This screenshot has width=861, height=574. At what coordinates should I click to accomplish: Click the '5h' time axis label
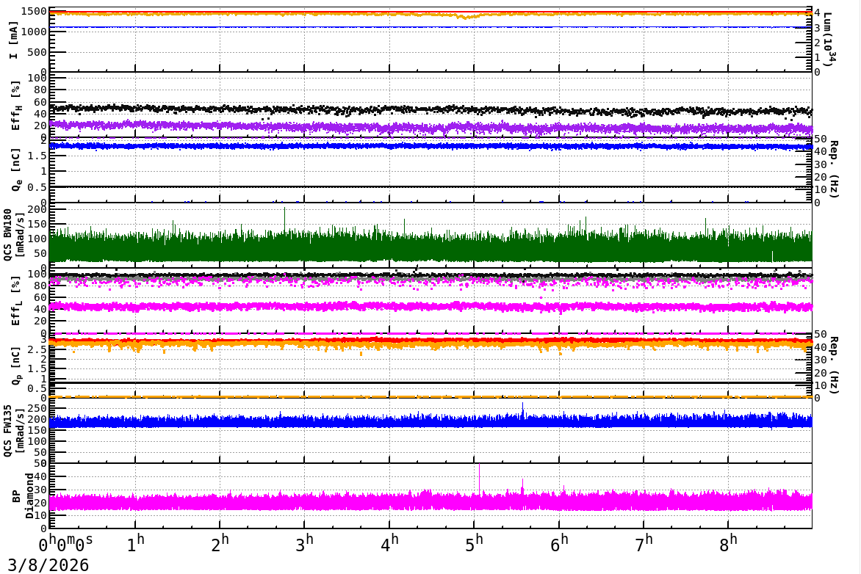[474, 544]
